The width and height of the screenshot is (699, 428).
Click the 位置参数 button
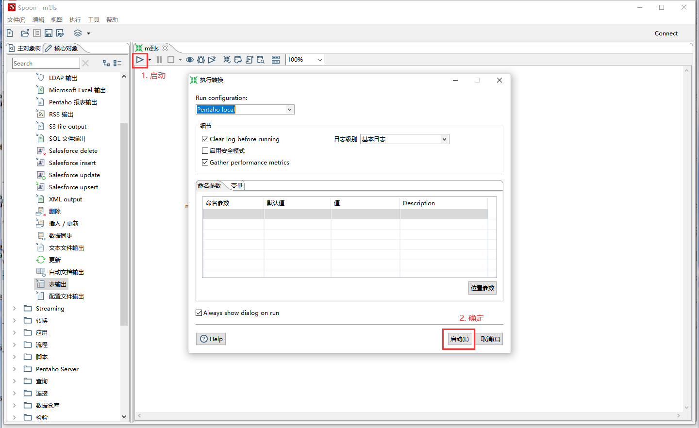(483, 288)
